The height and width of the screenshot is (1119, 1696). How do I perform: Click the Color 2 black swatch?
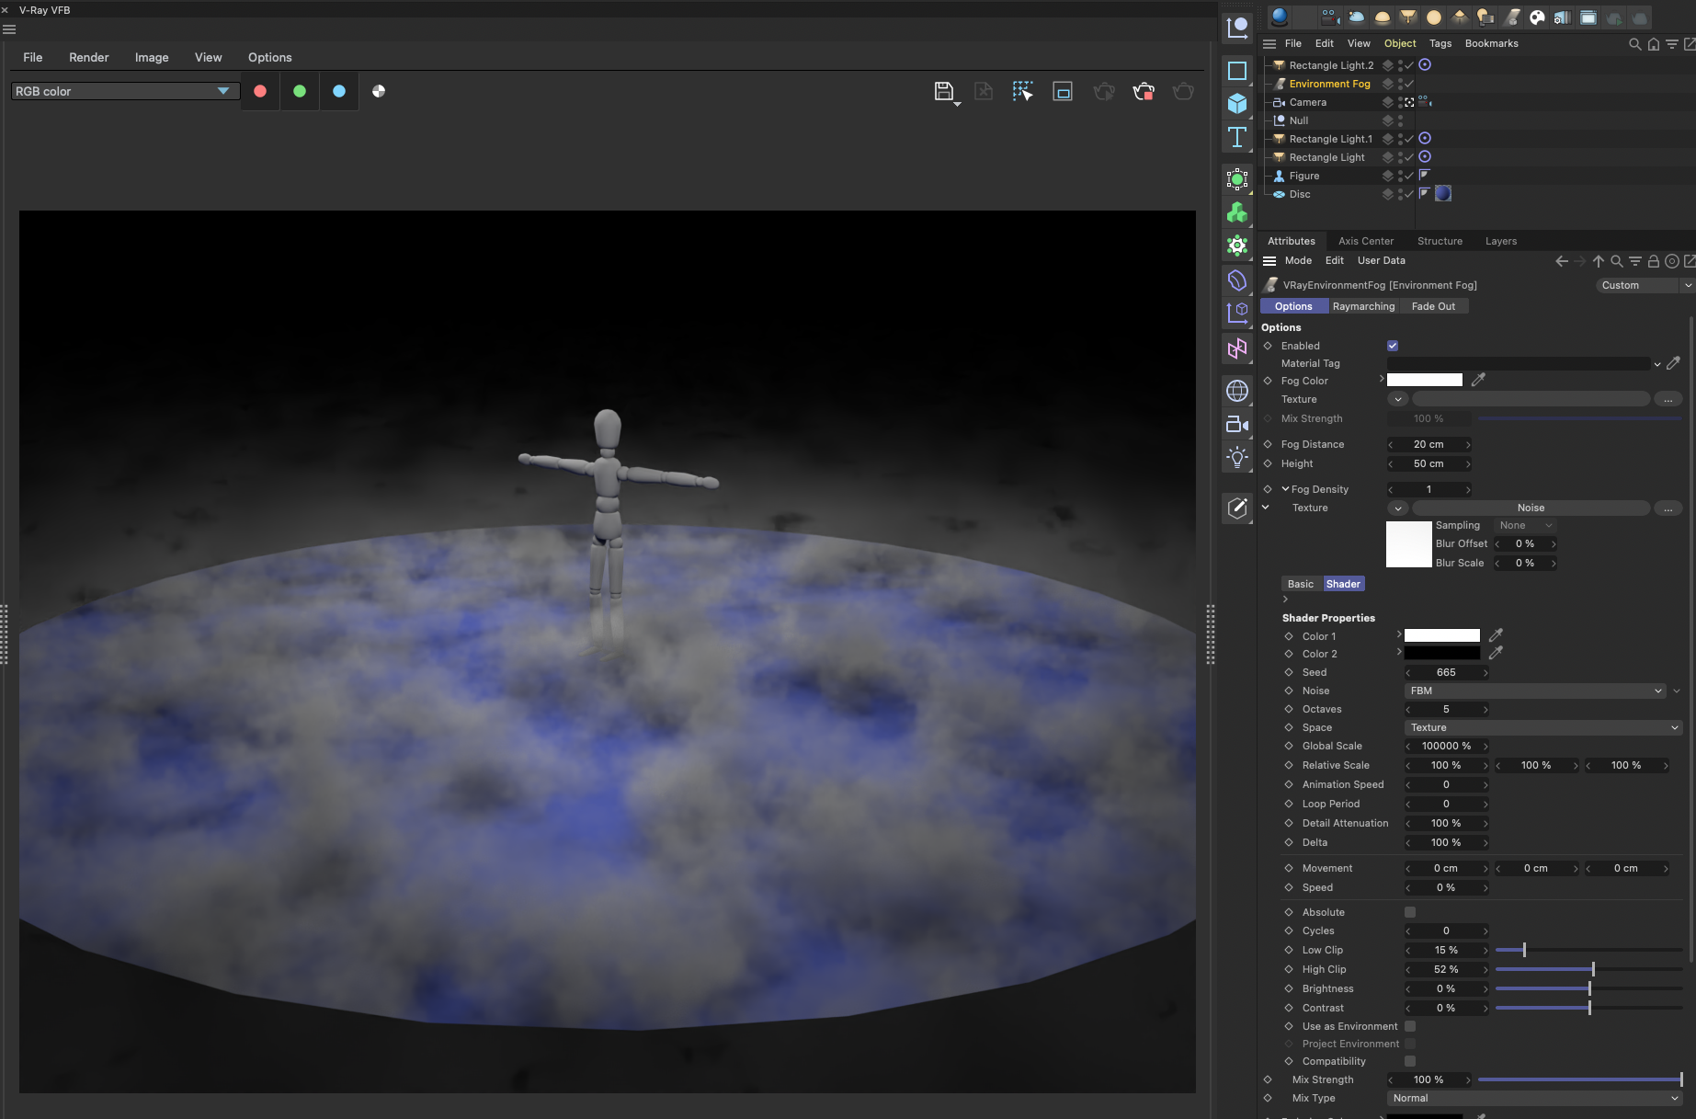click(x=1442, y=653)
